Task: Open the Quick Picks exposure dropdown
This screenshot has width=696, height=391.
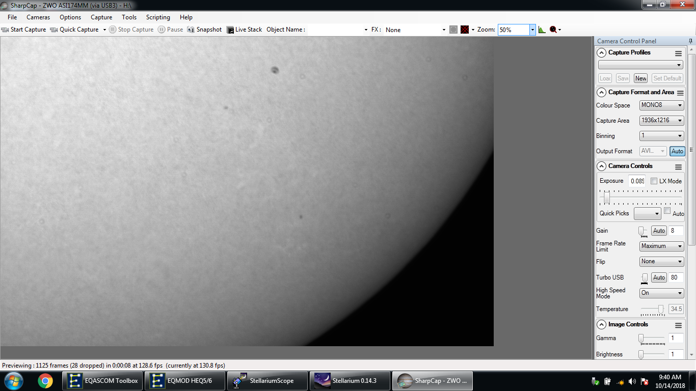Action: [647, 213]
